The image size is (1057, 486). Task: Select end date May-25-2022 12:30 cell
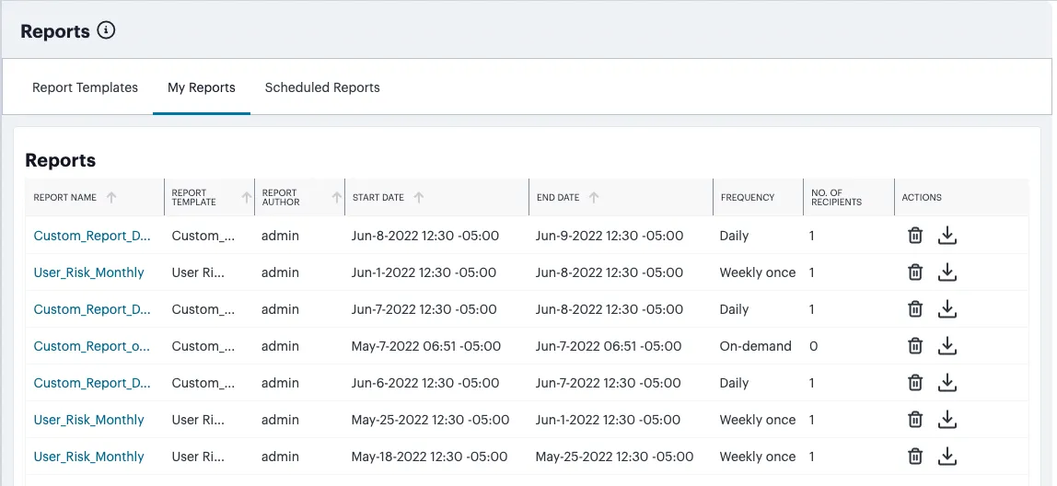[614, 457]
